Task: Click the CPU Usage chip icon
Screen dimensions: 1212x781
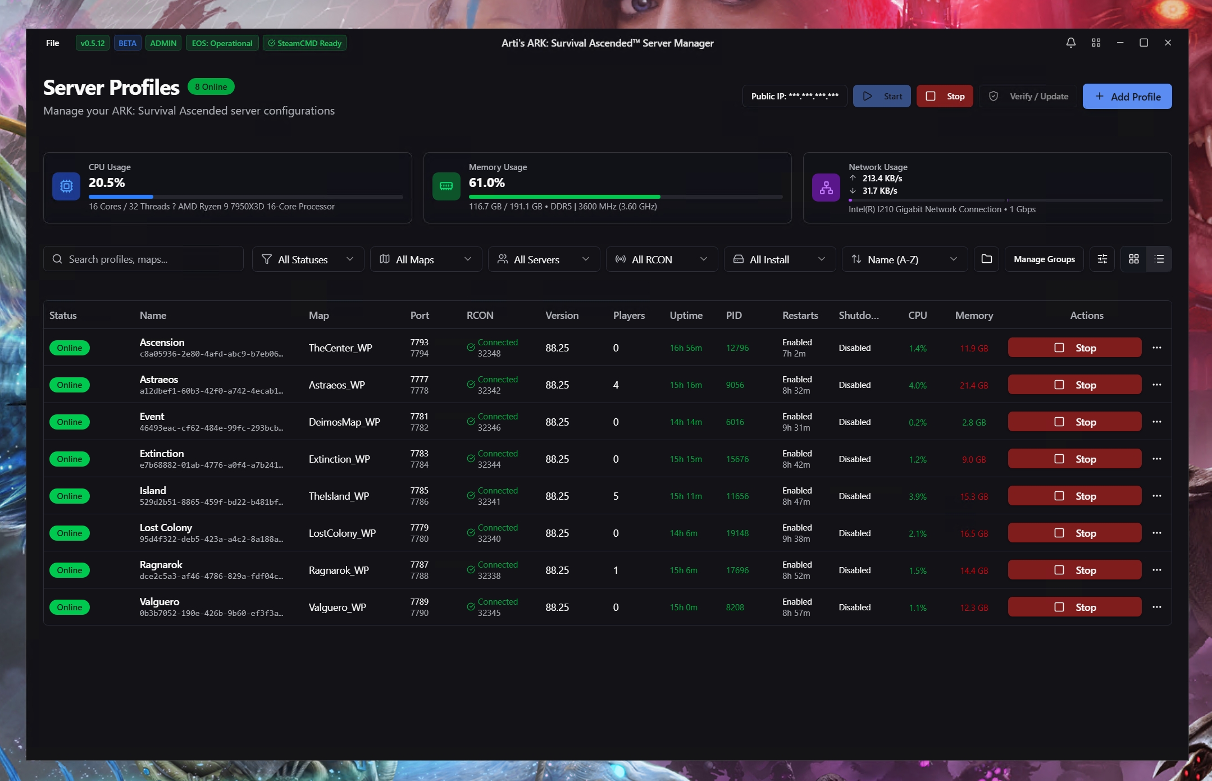Action: (x=66, y=186)
